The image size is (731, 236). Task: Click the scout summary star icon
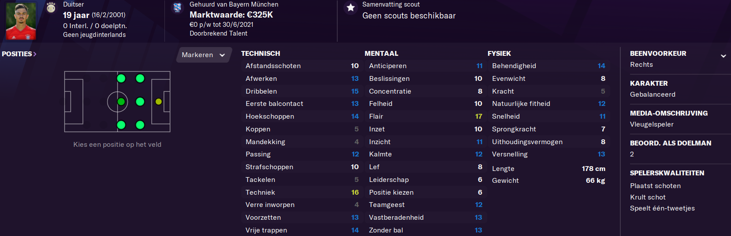(351, 7)
